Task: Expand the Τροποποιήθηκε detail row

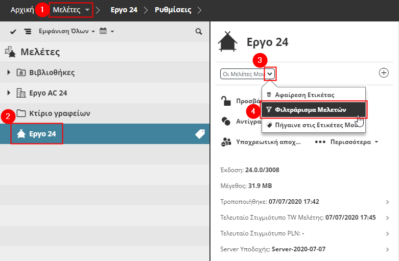Action: pyautogui.click(x=388, y=202)
